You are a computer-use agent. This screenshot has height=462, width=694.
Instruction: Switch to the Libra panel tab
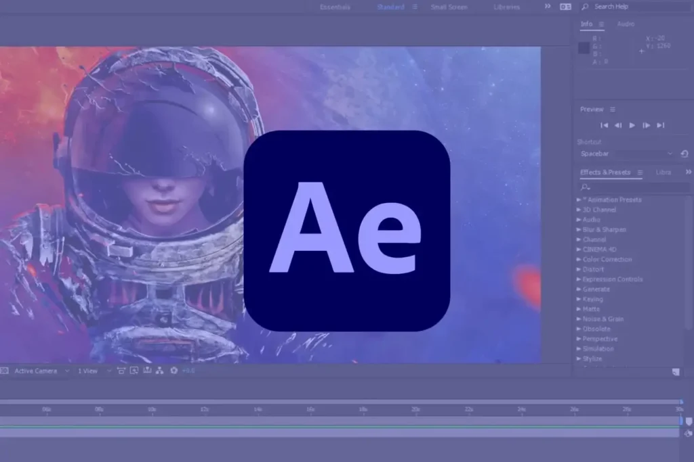tap(664, 172)
